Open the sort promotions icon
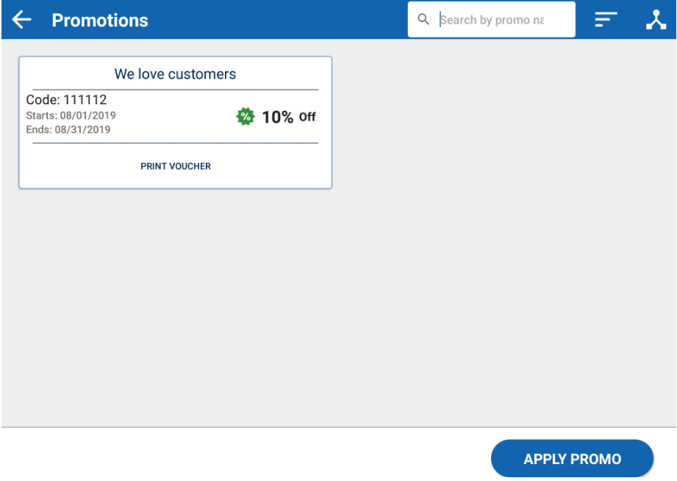677x481 pixels. coord(606,20)
